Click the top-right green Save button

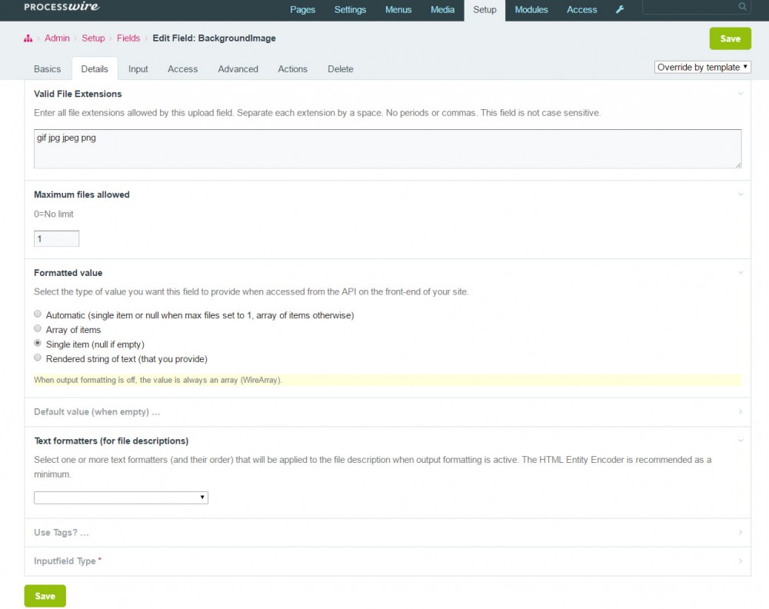(730, 38)
